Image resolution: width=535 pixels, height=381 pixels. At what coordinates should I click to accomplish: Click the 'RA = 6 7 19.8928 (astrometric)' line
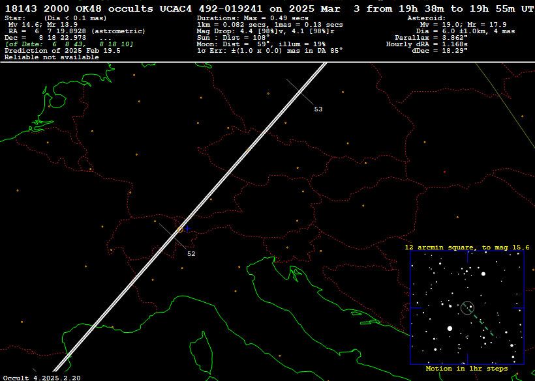[x=77, y=31]
